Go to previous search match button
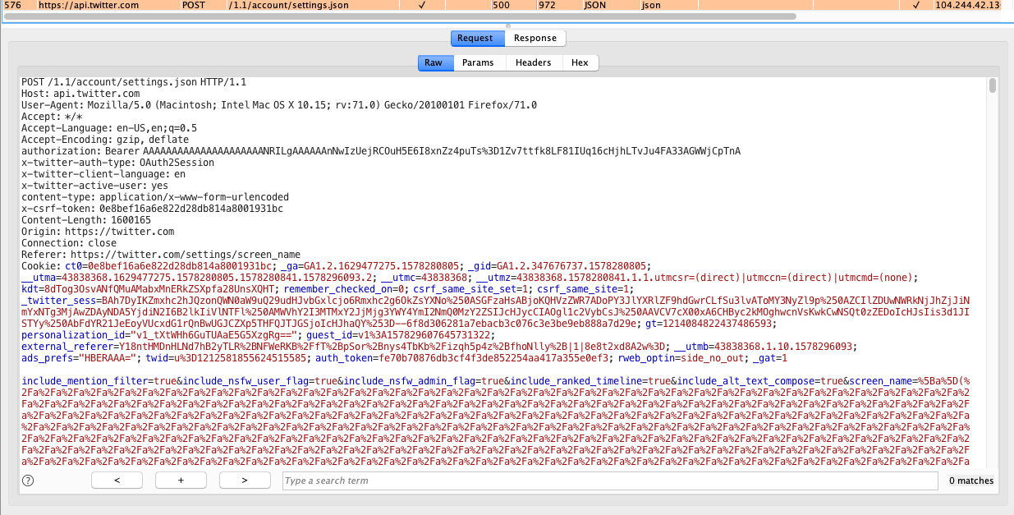This screenshot has height=515, width=1014. tap(117, 481)
